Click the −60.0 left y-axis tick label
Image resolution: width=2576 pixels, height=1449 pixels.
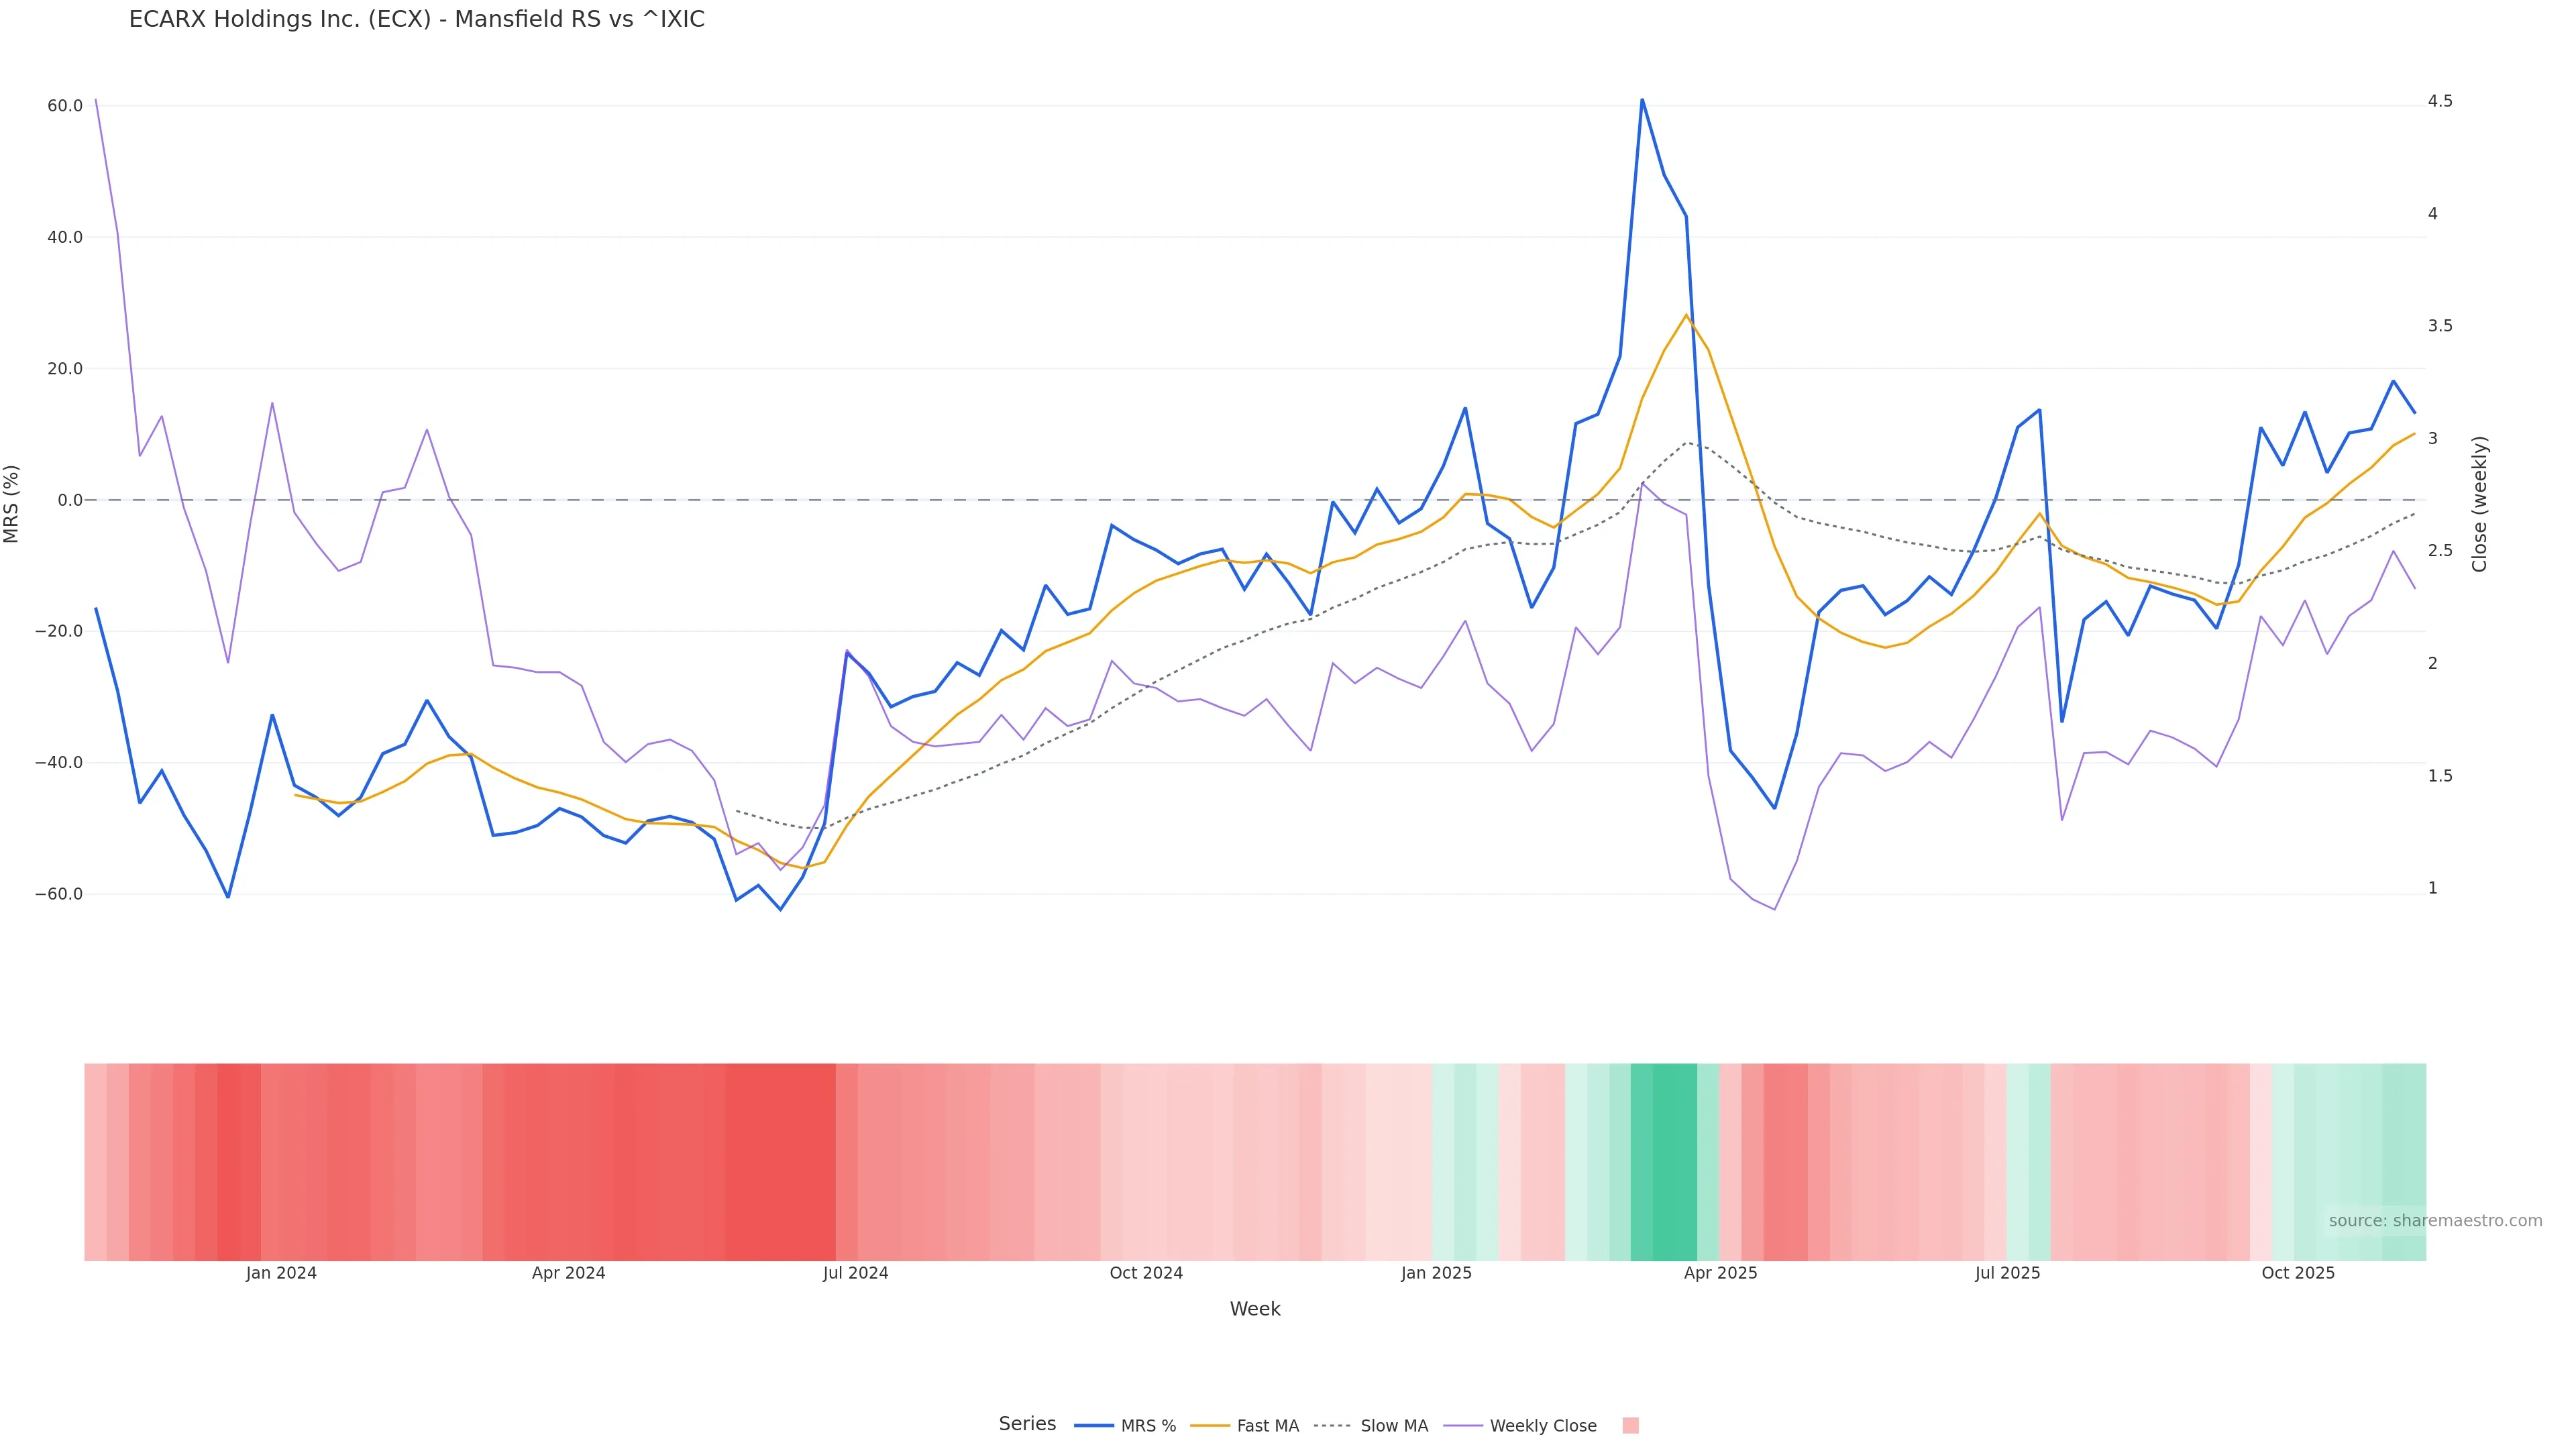(59, 894)
